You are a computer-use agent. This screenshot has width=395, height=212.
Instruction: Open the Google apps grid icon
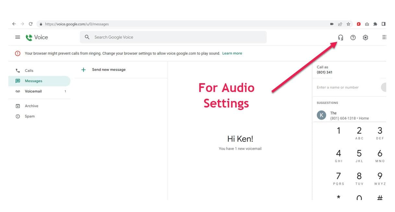point(384,38)
